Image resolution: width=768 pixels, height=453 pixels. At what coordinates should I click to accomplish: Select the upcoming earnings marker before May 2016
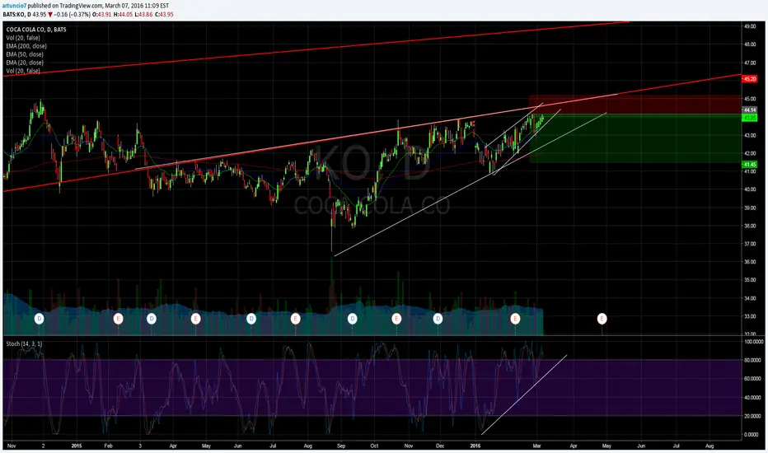click(x=602, y=319)
